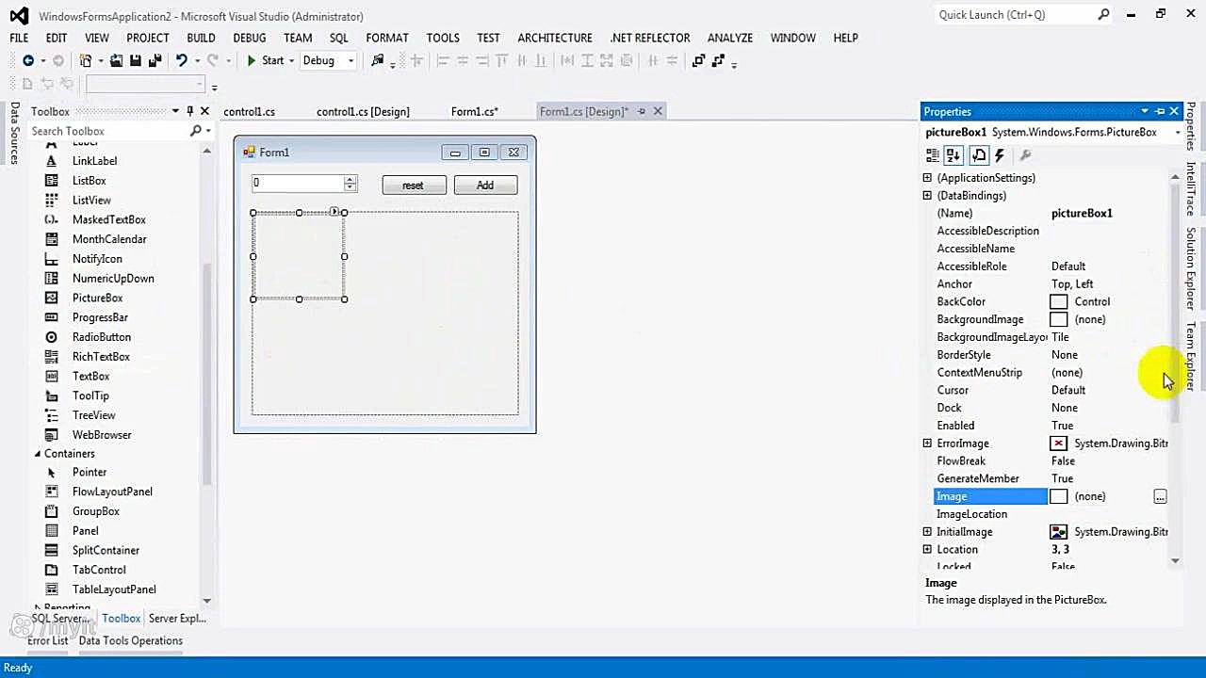Open the Debug configuration dropdown

350,61
